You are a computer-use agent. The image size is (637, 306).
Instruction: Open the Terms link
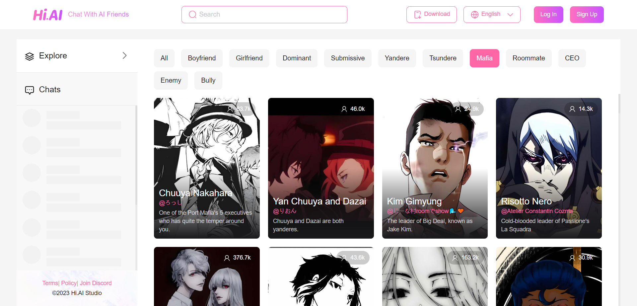pos(50,283)
